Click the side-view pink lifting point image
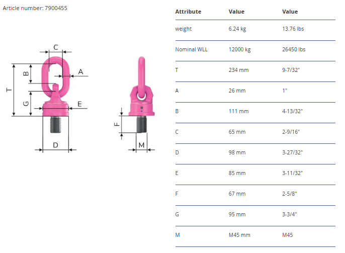This screenshot has height=253, width=345. [142, 95]
